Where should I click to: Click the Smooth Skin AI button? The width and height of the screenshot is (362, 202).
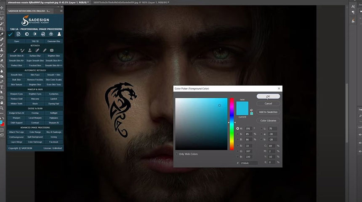point(16,55)
